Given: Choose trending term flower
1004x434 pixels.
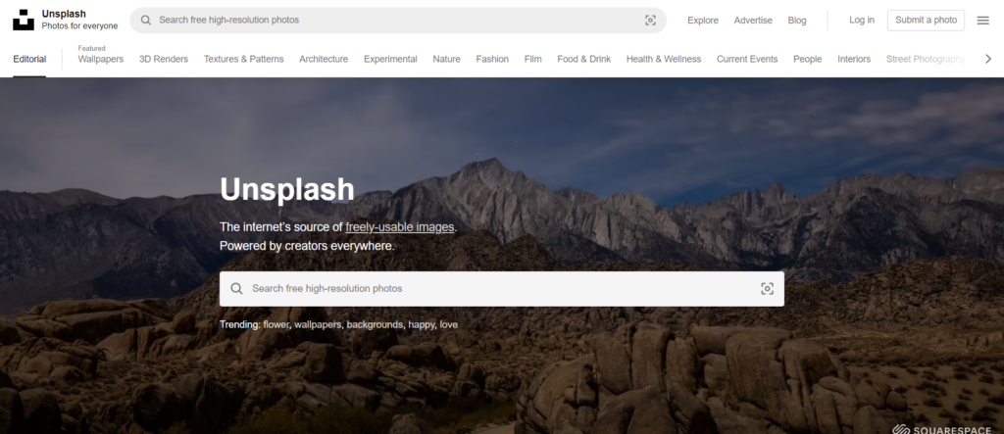Looking at the screenshot, I should pos(276,324).
